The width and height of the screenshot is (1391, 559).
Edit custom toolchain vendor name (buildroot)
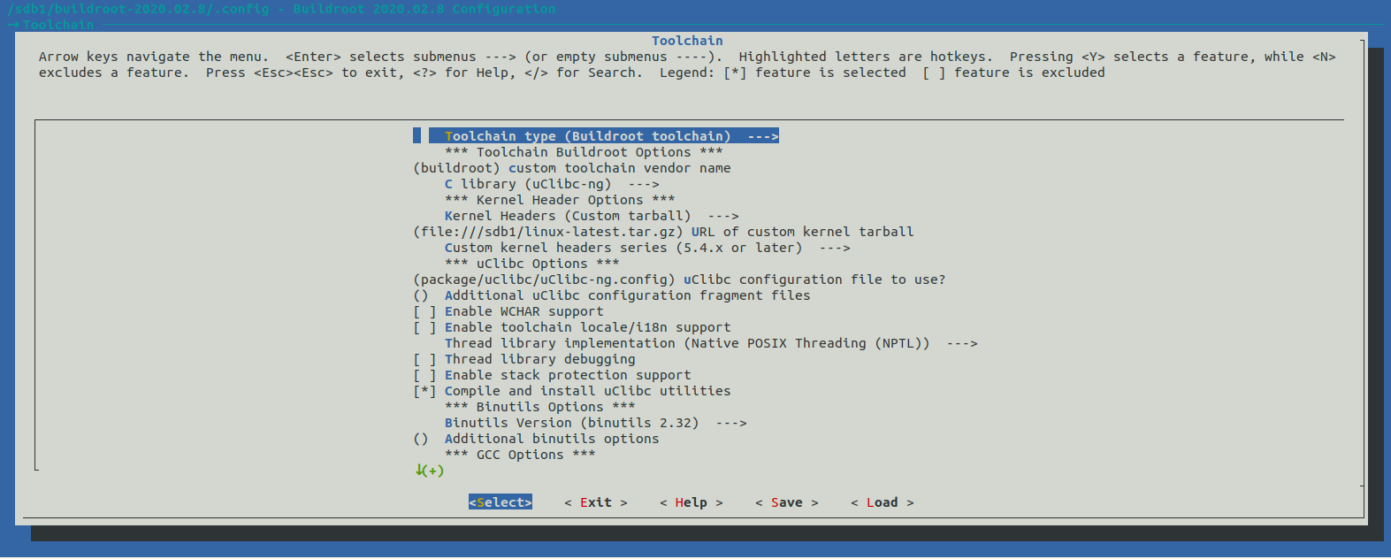(x=572, y=168)
